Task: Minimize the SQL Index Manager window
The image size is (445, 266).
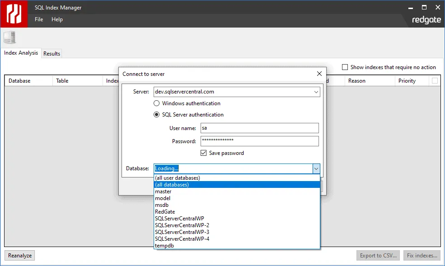Action: click(x=410, y=8)
